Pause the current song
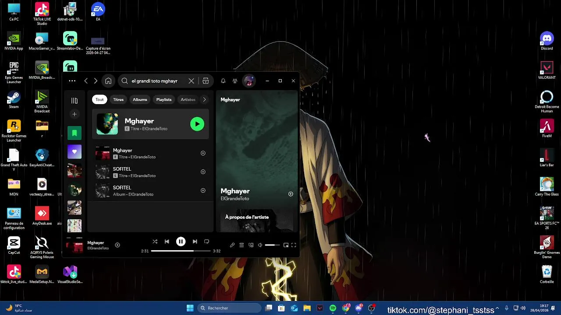 (x=181, y=241)
